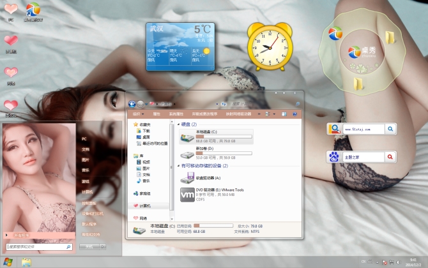Open Default Programs (默认程序) in Start menu
The image size is (428, 268).
point(89,224)
